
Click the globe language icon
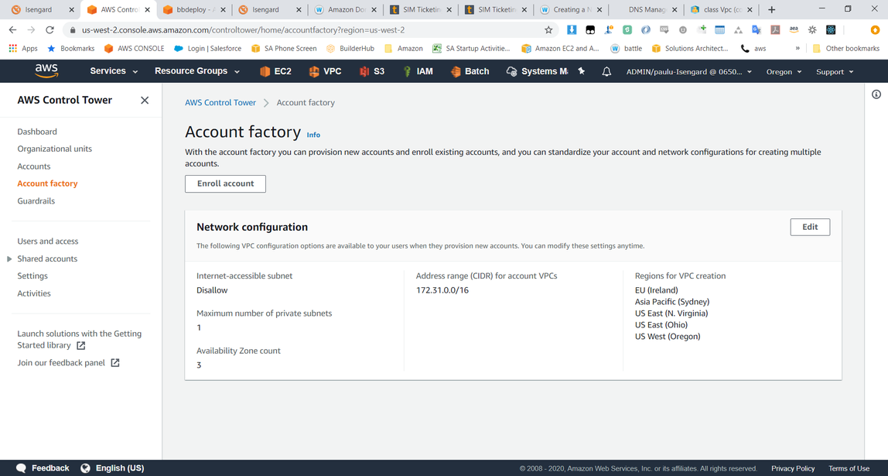tap(86, 468)
